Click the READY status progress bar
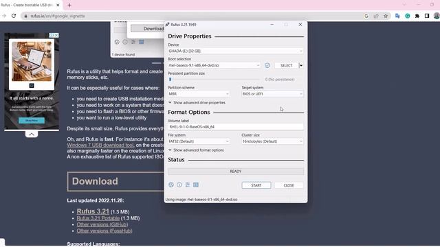Image resolution: width=440 pixels, height=247 pixels. point(235,172)
